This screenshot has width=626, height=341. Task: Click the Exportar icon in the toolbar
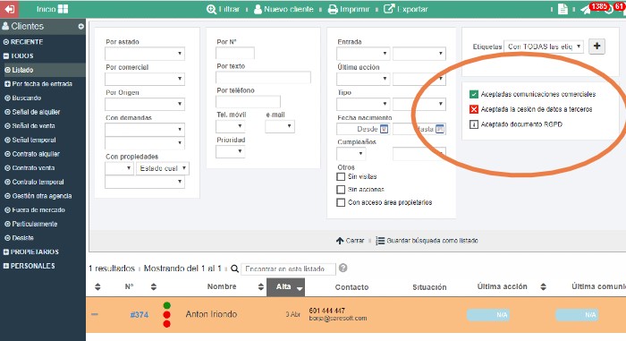click(389, 9)
